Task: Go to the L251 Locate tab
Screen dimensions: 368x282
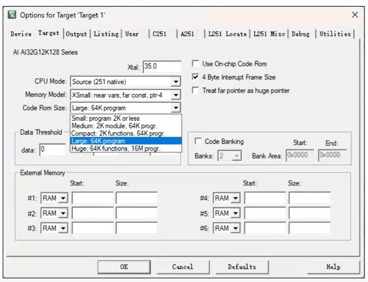Action: (x=227, y=34)
